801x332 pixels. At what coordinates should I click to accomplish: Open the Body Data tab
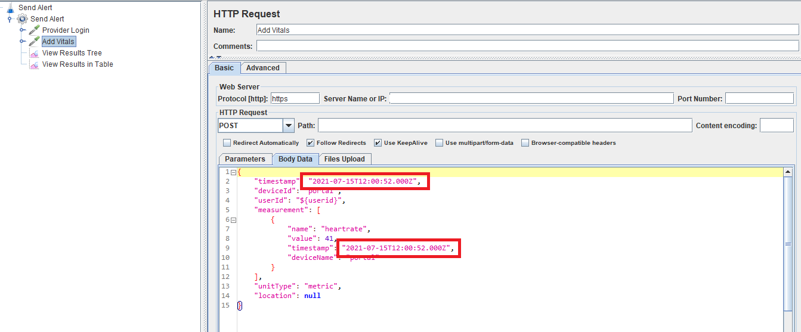pos(295,159)
